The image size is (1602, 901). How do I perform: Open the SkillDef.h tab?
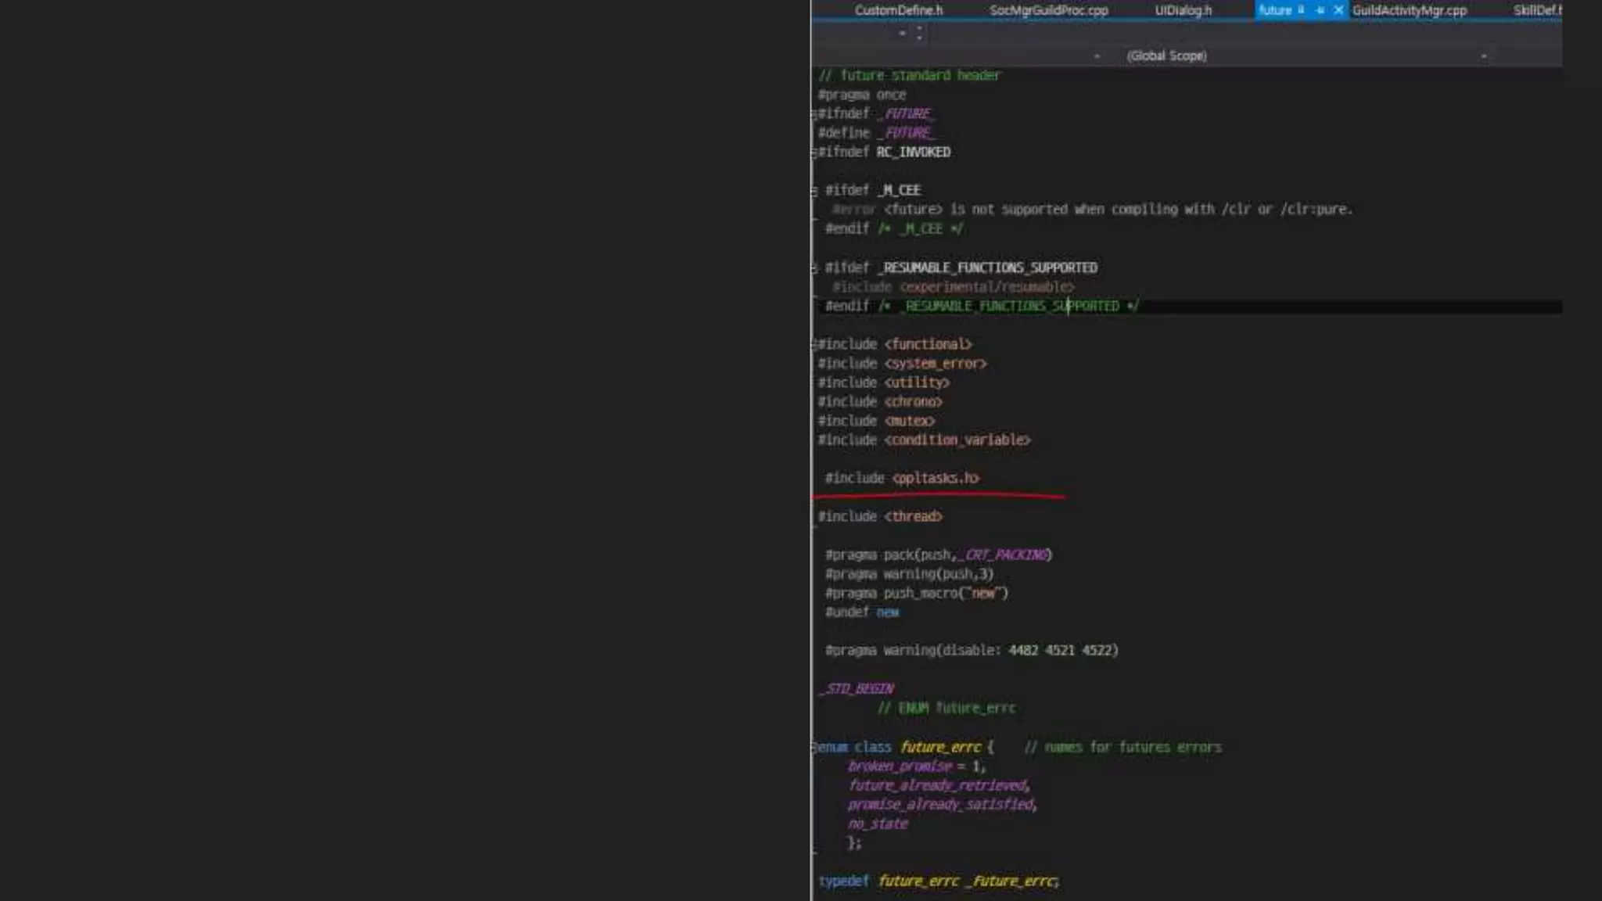(1536, 10)
